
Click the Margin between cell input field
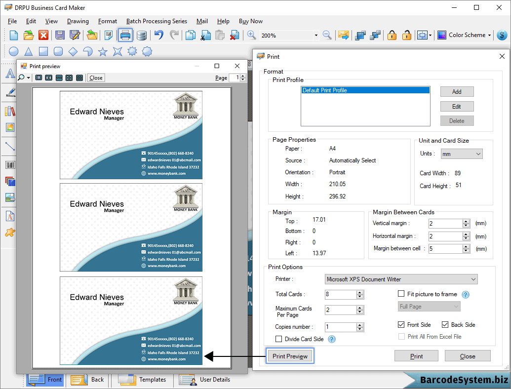coord(445,249)
